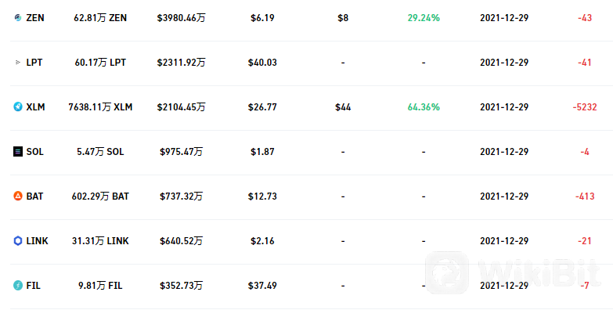Select the LINK token name

tap(37, 241)
